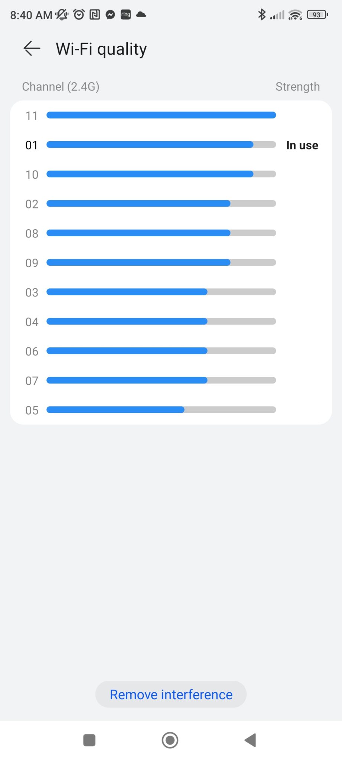Screen dimensions: 342x761
Task: Tap channel 05 strength bar
Action: click(x=161, y=410)
